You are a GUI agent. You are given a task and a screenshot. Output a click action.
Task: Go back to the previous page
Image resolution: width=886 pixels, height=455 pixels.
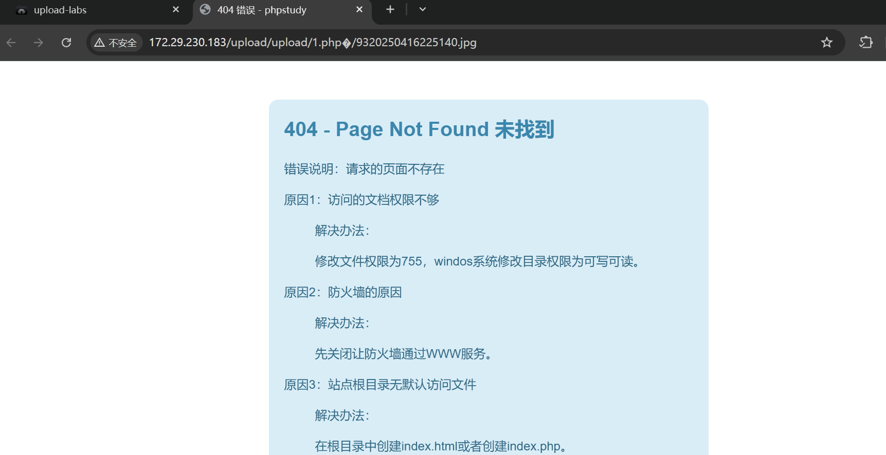pos(11,43)
